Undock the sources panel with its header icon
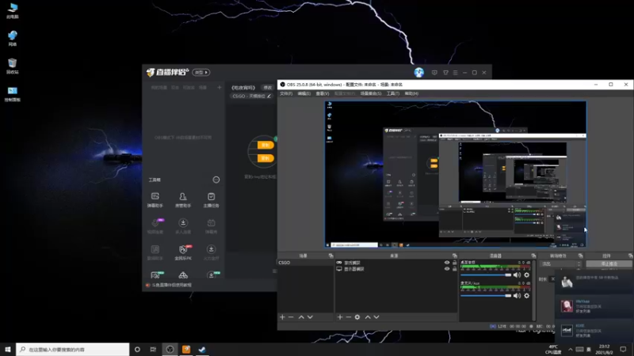 coord(454,256)
